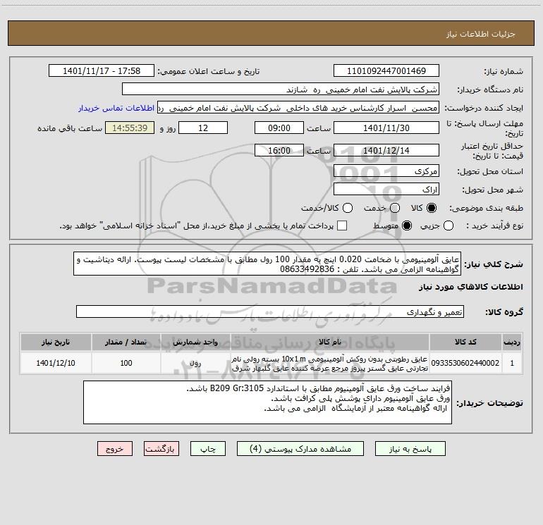The image size is (543, 525).
Task: Click the request creator field
Action: (298, 108)
